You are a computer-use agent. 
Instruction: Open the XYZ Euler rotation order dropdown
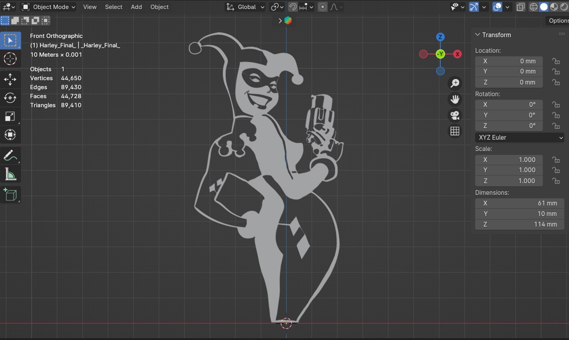coord(519,137)
